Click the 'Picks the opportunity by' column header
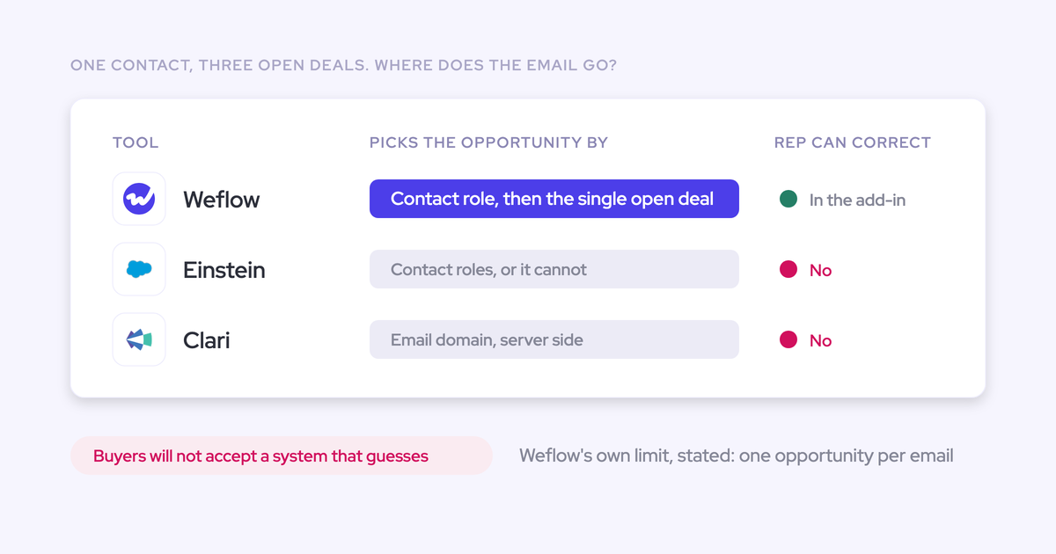Screen dimensions: 1056x554 (488, 142)
